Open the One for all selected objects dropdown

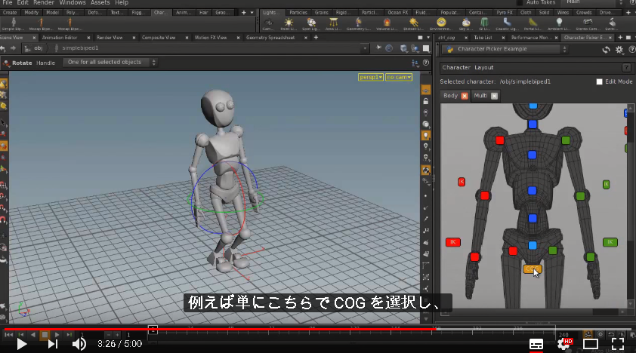pyautogui.click(x=110, y=63)
